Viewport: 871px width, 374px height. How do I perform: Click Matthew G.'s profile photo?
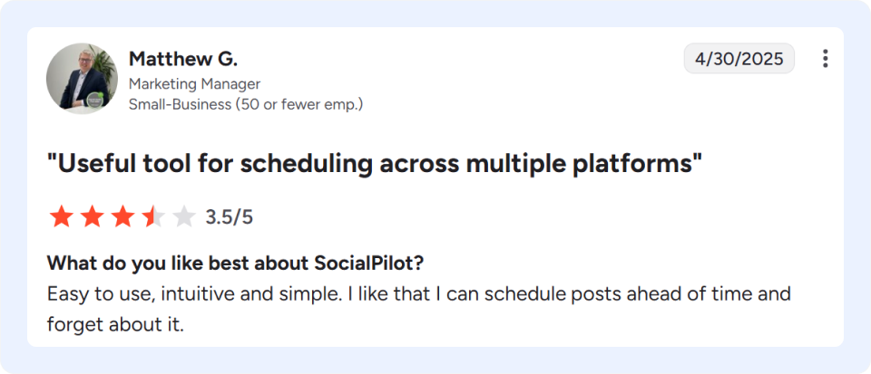(82, 79)
